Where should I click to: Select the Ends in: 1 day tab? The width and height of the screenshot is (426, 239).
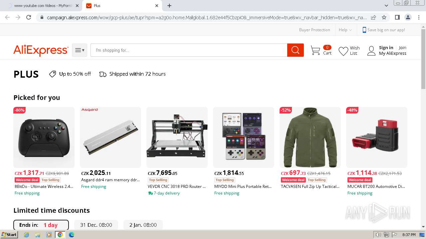pos(41,225)
